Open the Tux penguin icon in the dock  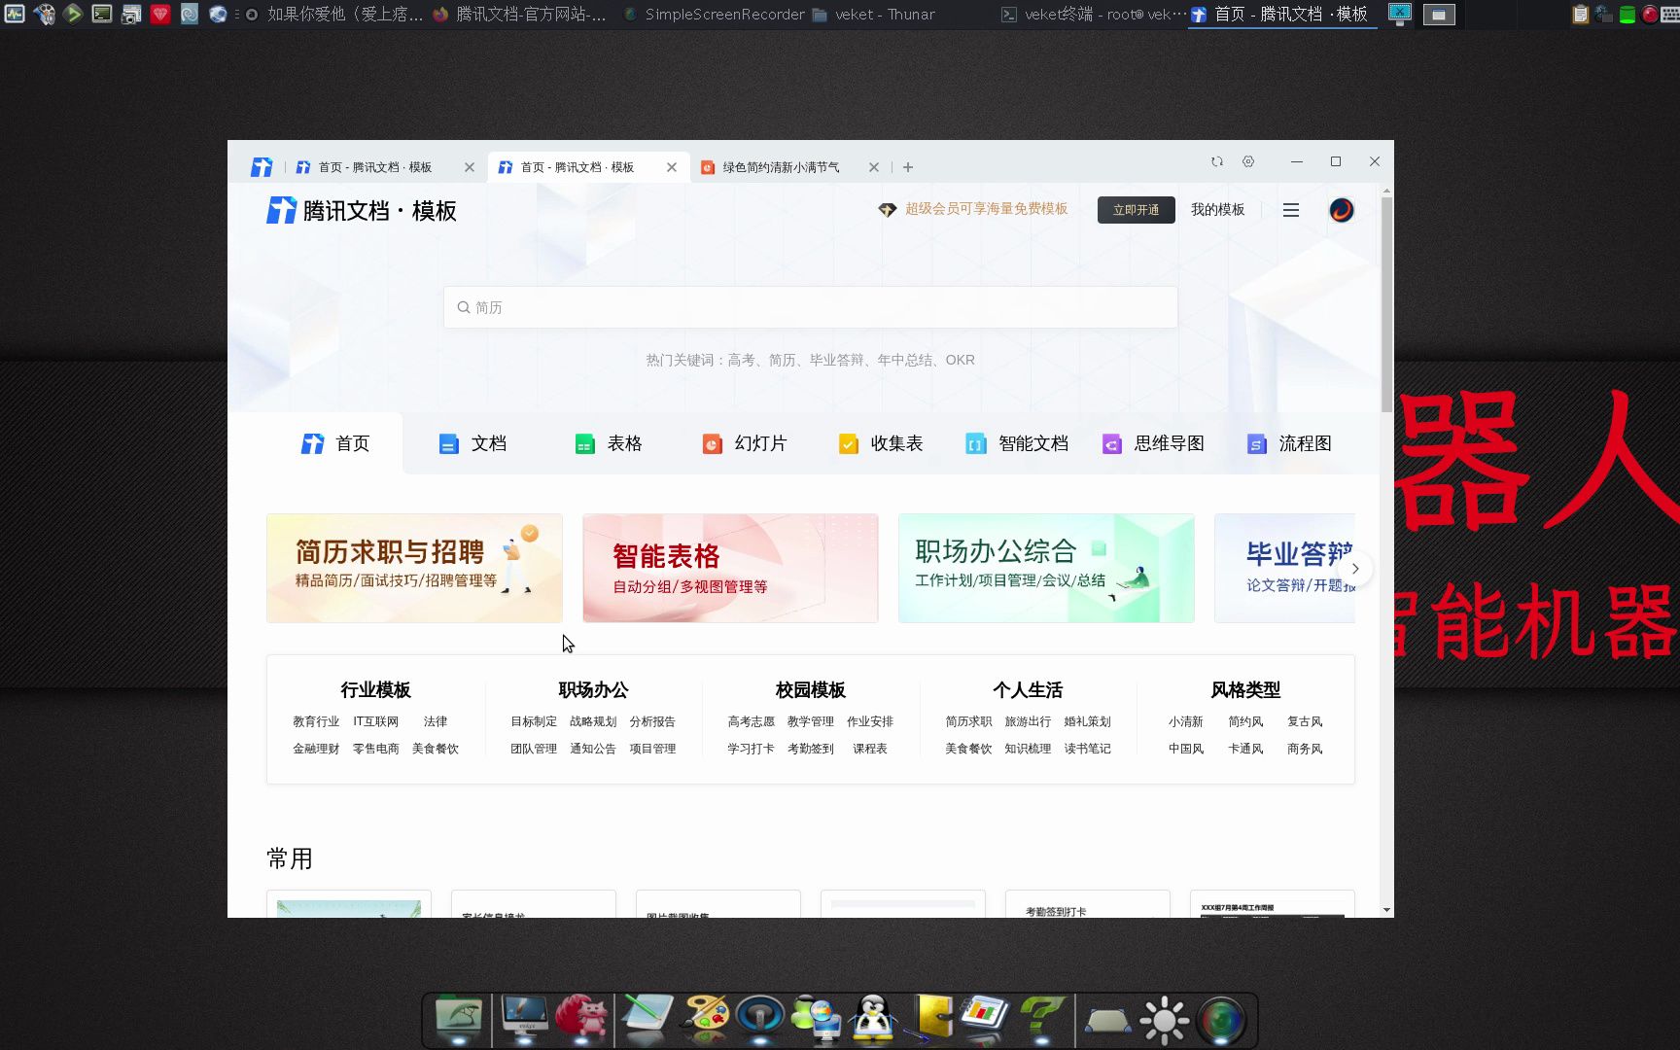pos(873,1019)
